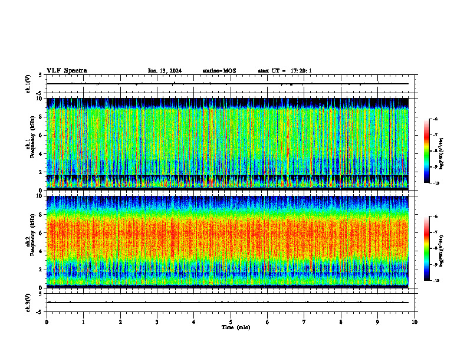467x361 pixels.
Task: Click ch.1 spectrogram "4" kHz tick label
Action: tap(41, 154)
